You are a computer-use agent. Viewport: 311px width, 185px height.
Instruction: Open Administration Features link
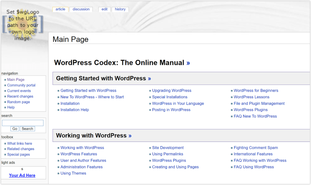(x=81, y=167)
